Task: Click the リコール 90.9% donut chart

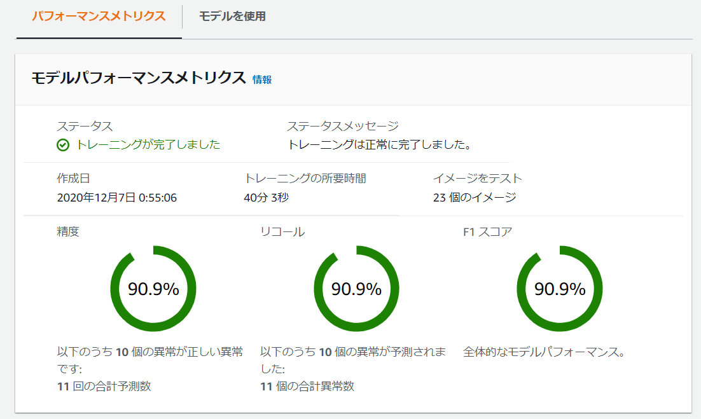Action: point(356,289)
